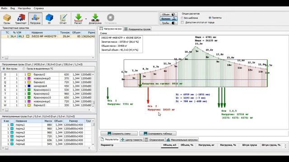Switch to Координаты грузов tab

pyautogui.click(x=137, y=29)
